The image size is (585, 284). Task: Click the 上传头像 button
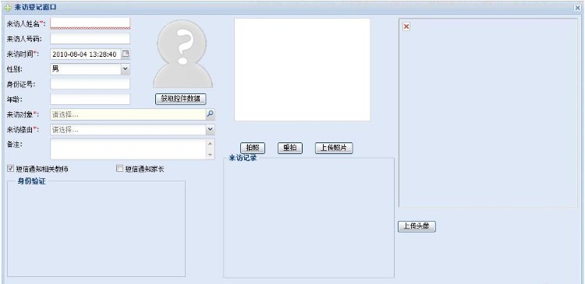[x=417, y=226]
